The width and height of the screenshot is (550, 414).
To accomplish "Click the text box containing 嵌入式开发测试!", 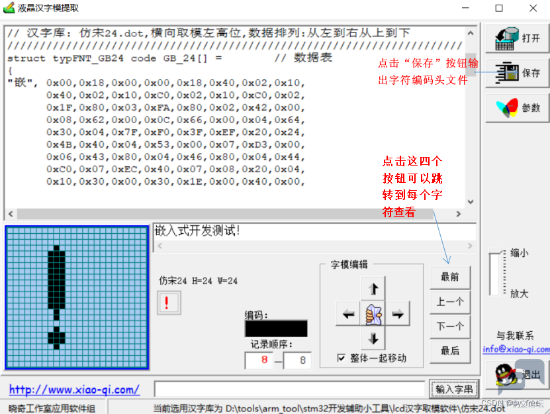I will (314, 231).
